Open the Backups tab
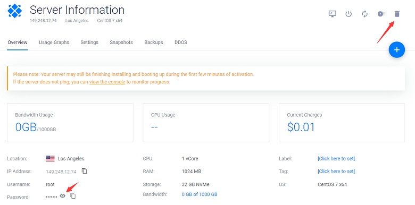Image resolution: width=415 pixels, height=205 pixels. [x=154, y=42]
